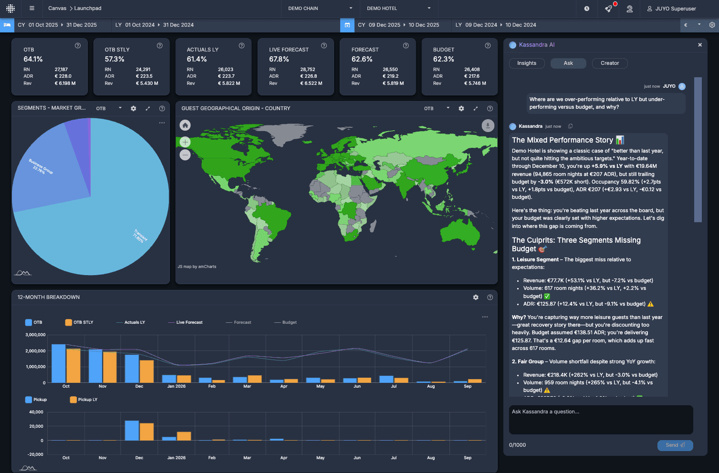Click the Send button
The image size is (719, 473).
coord(675,445)
